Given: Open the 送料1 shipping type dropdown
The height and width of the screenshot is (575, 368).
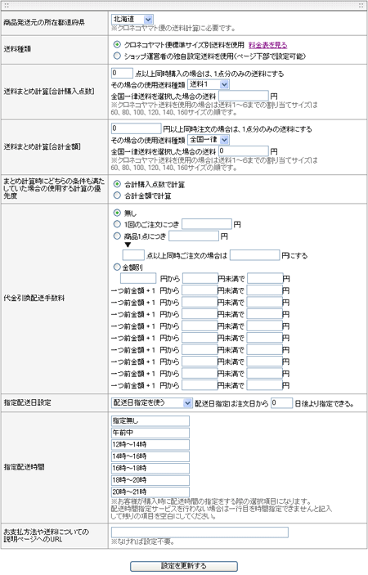Looking at the screenshot, I should tap(209, 84).
